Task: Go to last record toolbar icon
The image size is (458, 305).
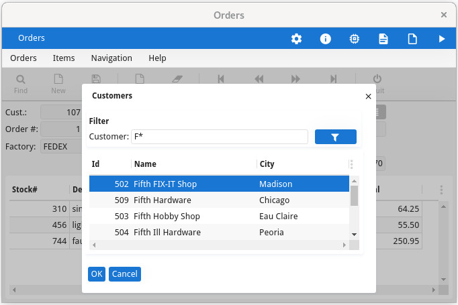Action: tap(333, 78)
